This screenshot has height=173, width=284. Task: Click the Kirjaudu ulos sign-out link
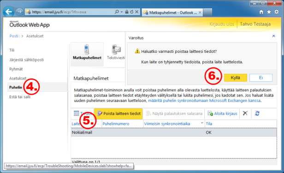(x=222, y=24)
